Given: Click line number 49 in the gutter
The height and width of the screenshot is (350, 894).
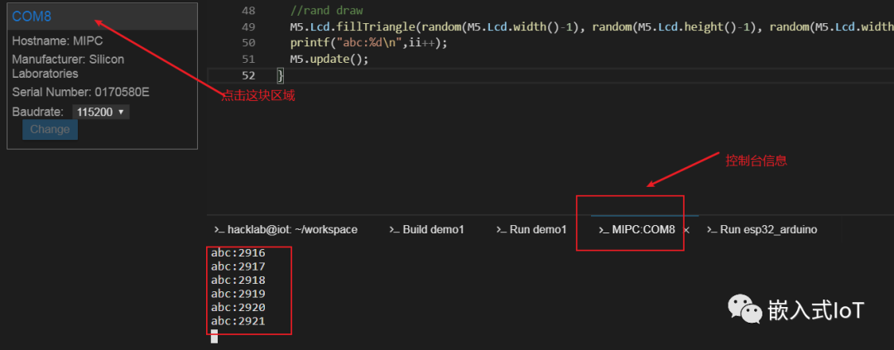Looking at the screenshot, I should [248, 27].
